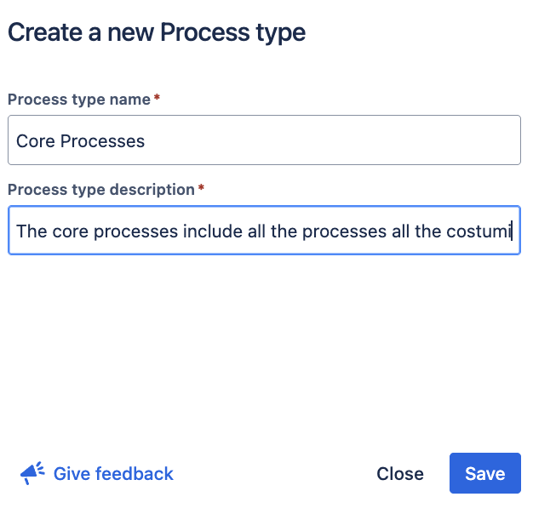Click the word 'include' in description text
Screen dimensions: 533x514
point(212,231)
